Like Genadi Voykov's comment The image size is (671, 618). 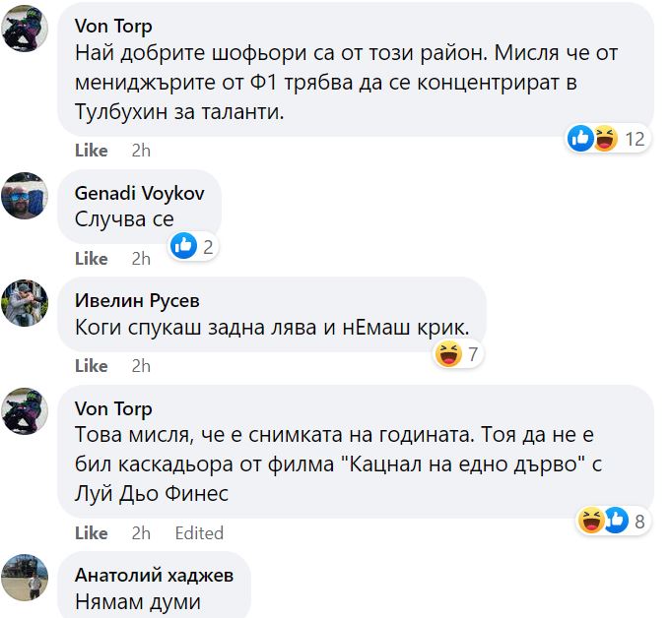[x=91, y=258]
